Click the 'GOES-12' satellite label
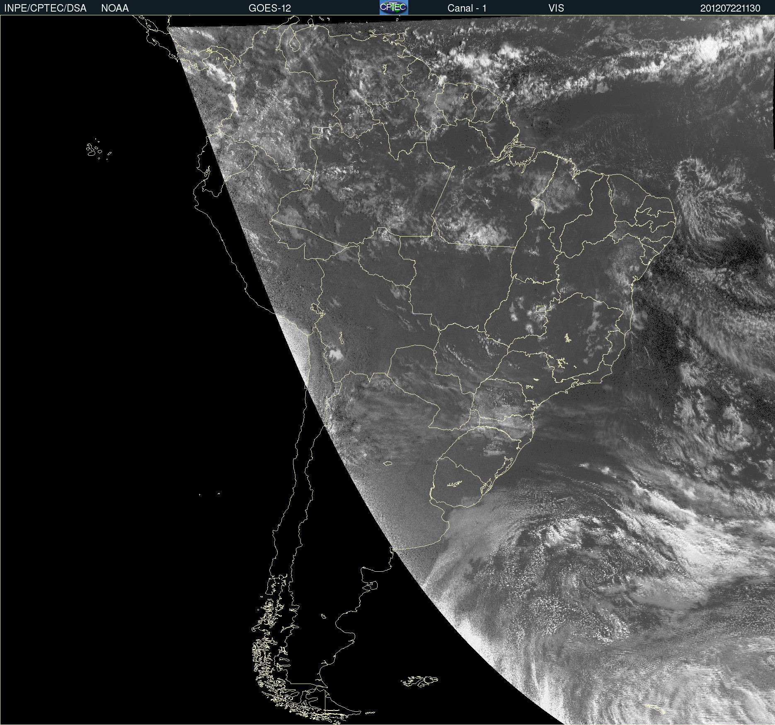The image size is (775, 725). [x=270, y=8]
